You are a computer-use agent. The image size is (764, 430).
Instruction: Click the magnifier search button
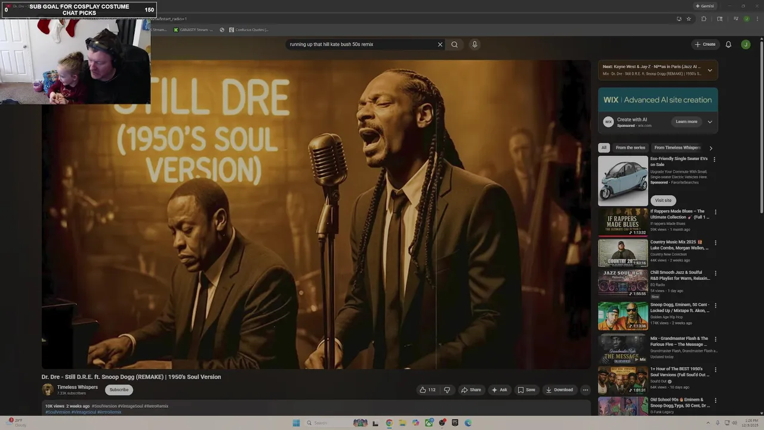pos(454,44)
